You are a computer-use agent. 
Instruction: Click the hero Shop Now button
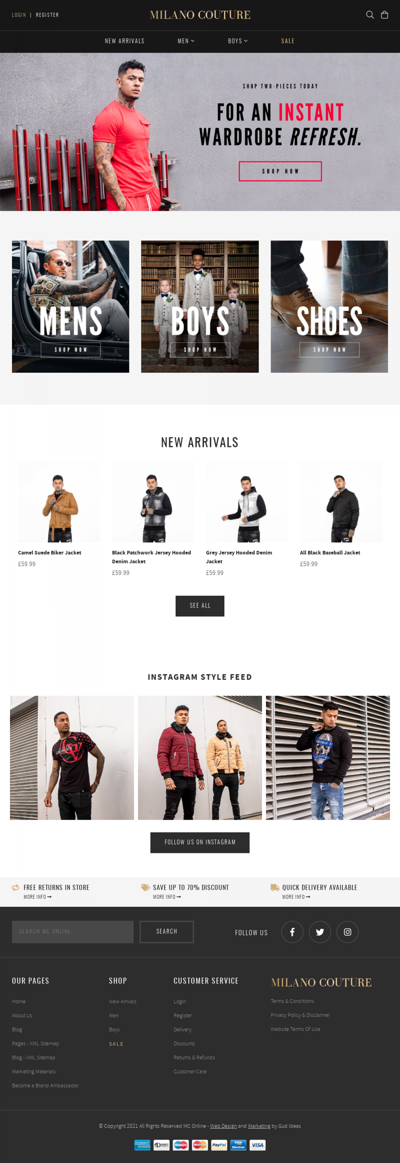tap(280, 171)
